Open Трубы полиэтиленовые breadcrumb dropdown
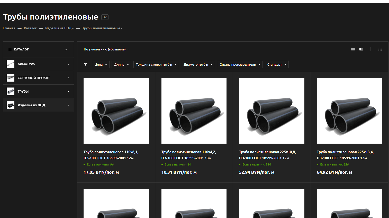Screen dimensions: 389x218 102,28
